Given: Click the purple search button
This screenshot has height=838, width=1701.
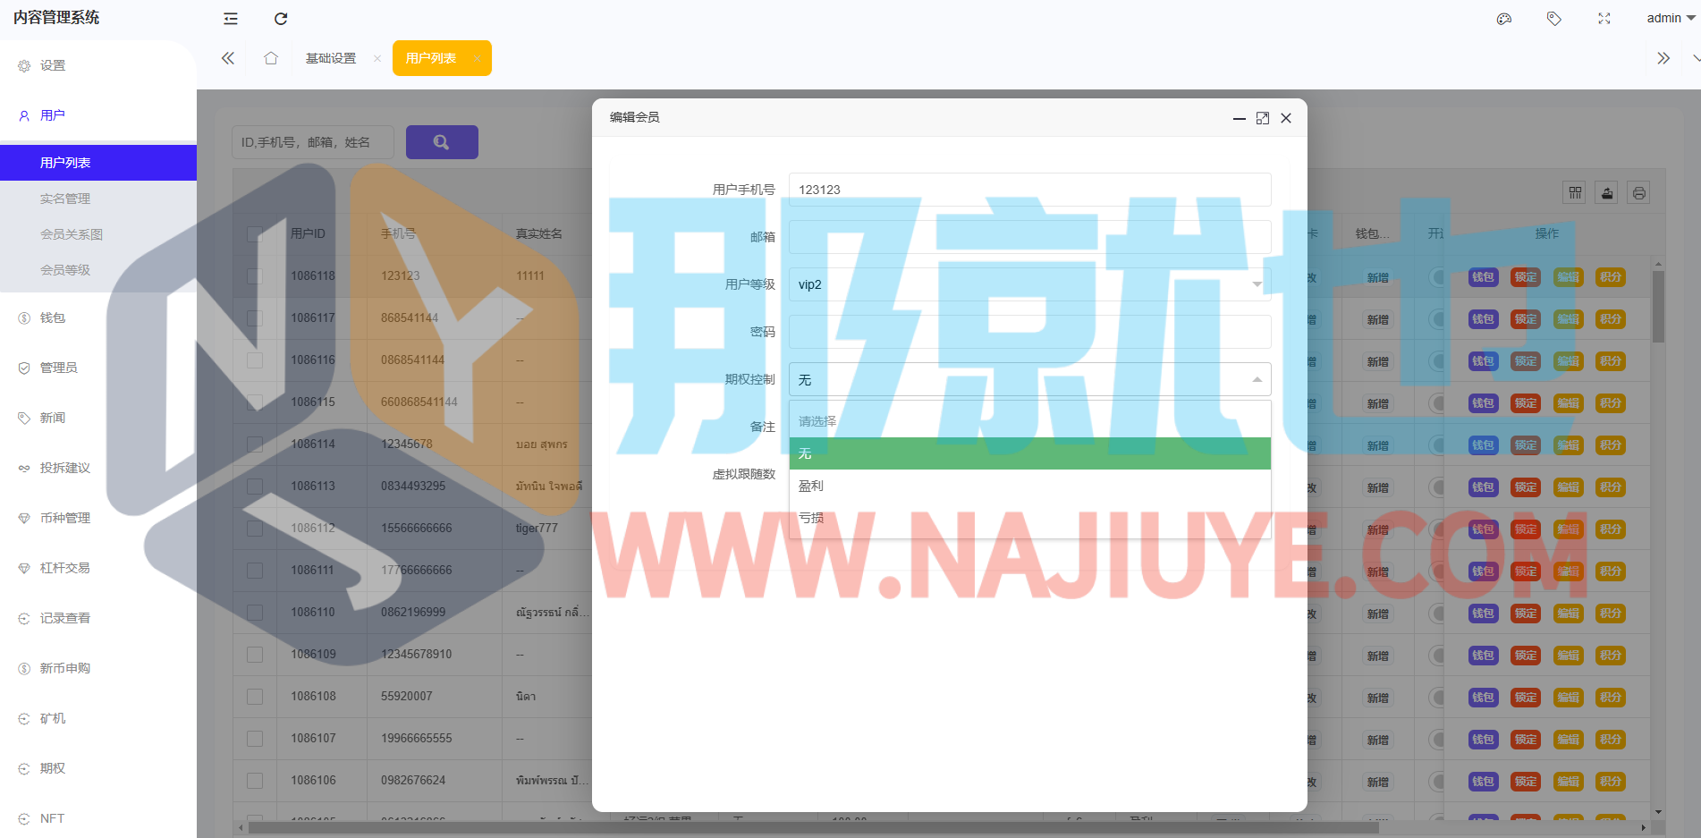Looking at the screenshot, I should pos(442,142).
